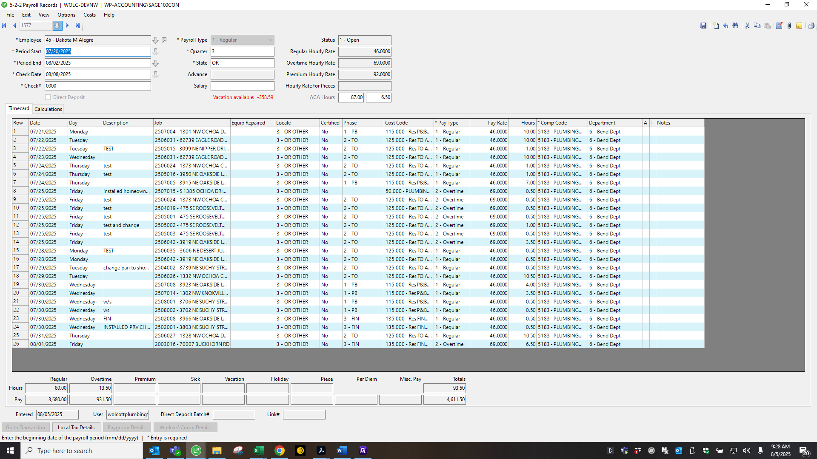Viewport: 817px width, 459px height.
Task: Click the Period Start date field
Action: (x=97, y=51)
